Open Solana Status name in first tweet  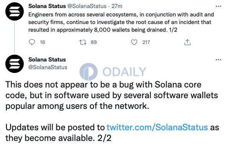[47, 6]
